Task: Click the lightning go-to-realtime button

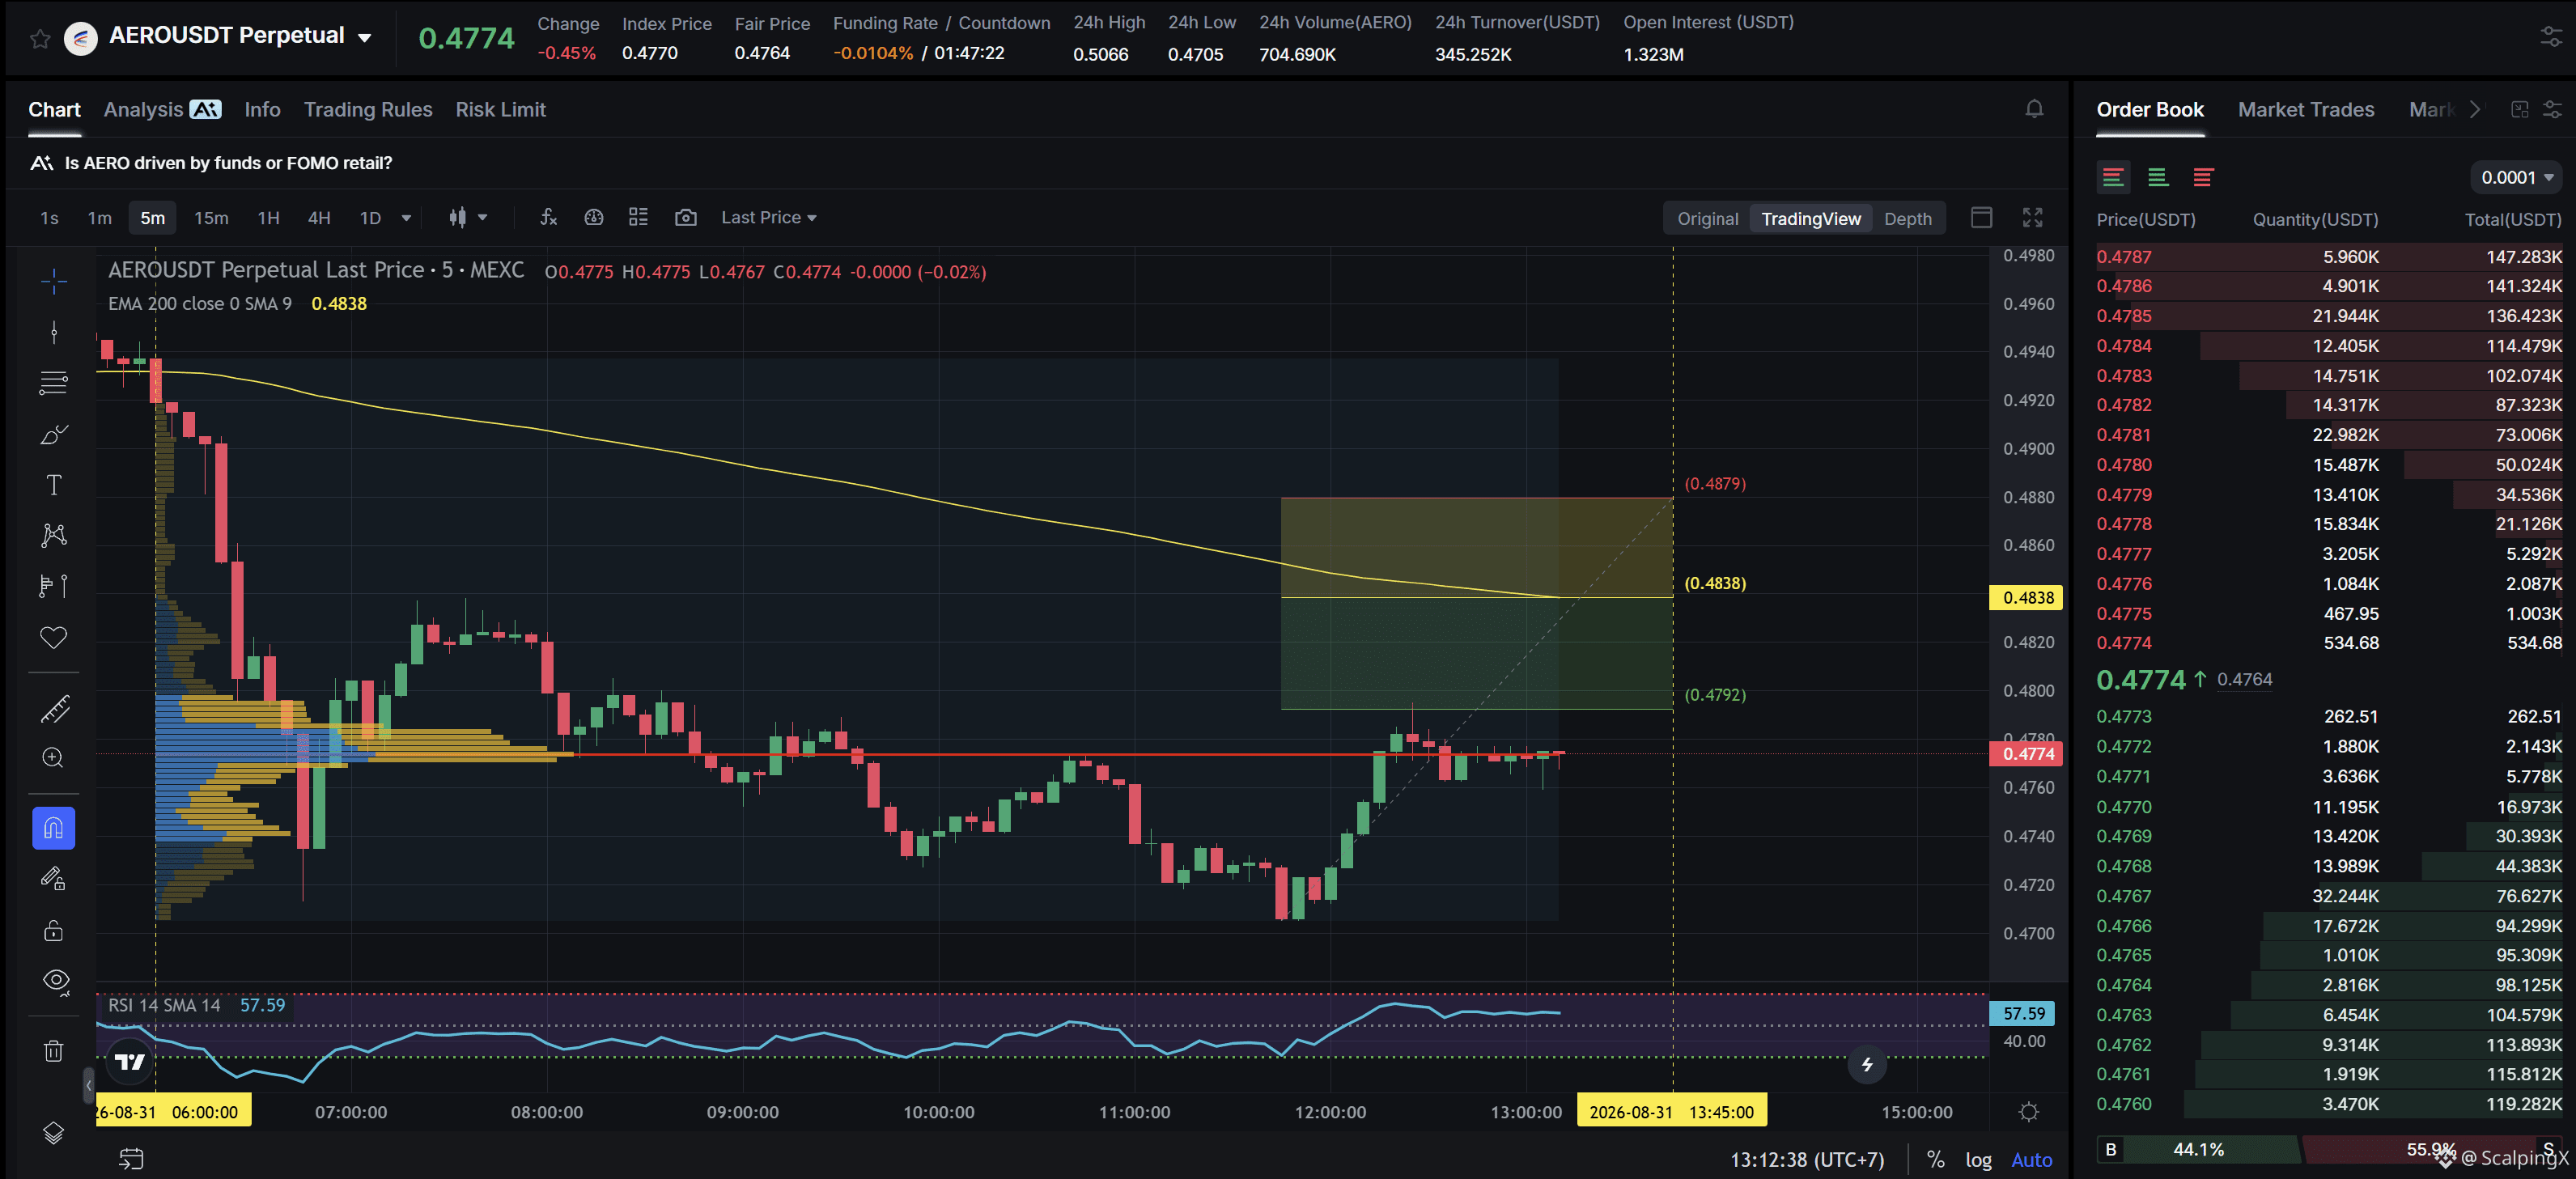Action: [1866, 1064]
